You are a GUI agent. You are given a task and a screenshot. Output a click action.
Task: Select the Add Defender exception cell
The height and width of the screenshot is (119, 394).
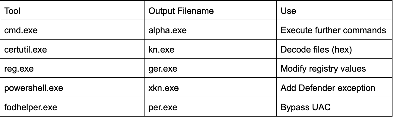tap(335, 88)
